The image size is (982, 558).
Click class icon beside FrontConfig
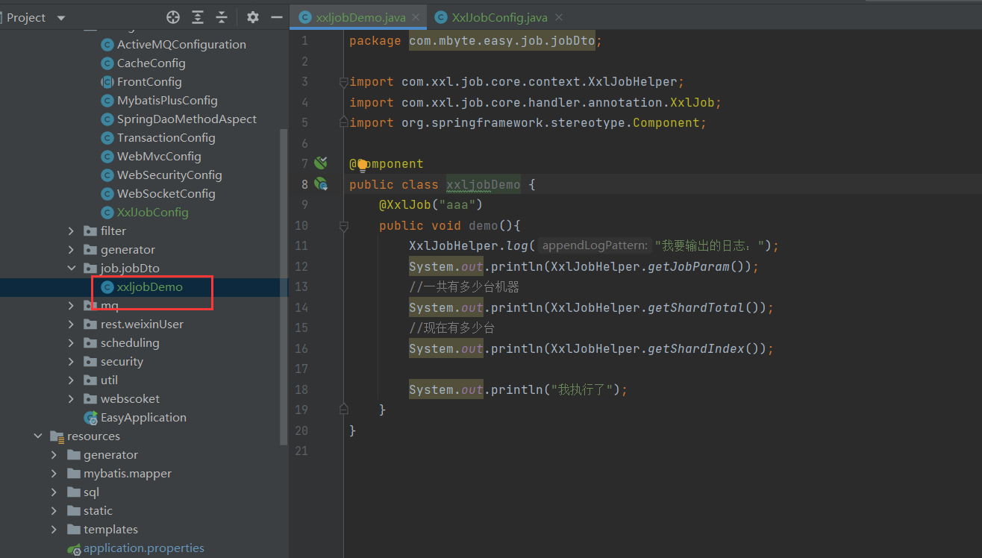(107, 82)
